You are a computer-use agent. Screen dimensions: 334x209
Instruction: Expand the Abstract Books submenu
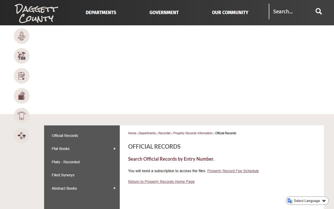(114, 188)
